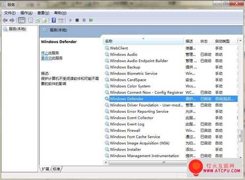The image size is (245, 180).
Task: Select Windows Connect Now - Config Registrar
Action: (171, 93)
